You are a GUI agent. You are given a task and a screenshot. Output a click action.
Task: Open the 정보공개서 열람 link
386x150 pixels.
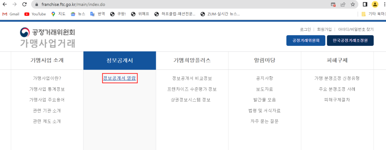[x=119, y=78]
